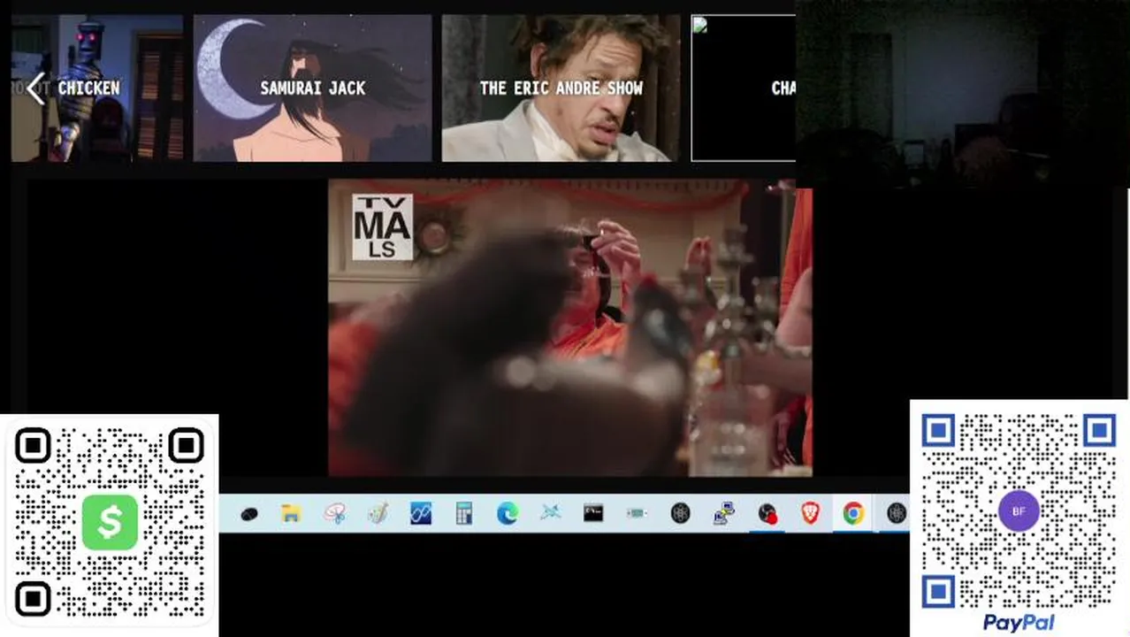Launch the Snipping Tool taskbar icon
The width and height of the screenshot is (1130, 637).
pos(334,513)
